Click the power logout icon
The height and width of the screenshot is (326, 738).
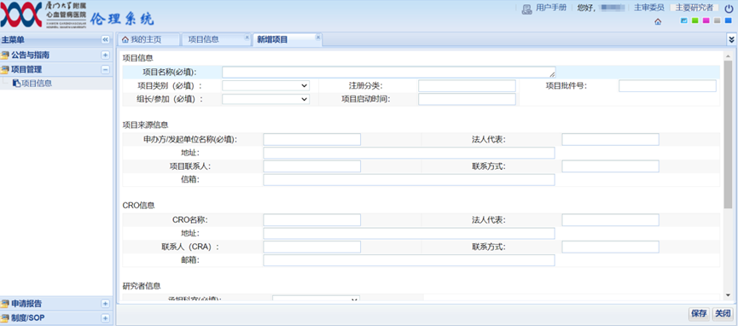729,8
